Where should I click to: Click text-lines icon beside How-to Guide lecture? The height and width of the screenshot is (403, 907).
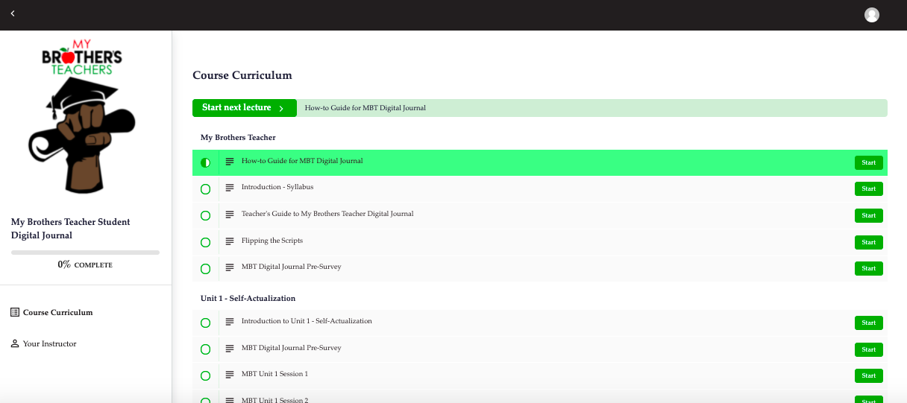point(230,162)
